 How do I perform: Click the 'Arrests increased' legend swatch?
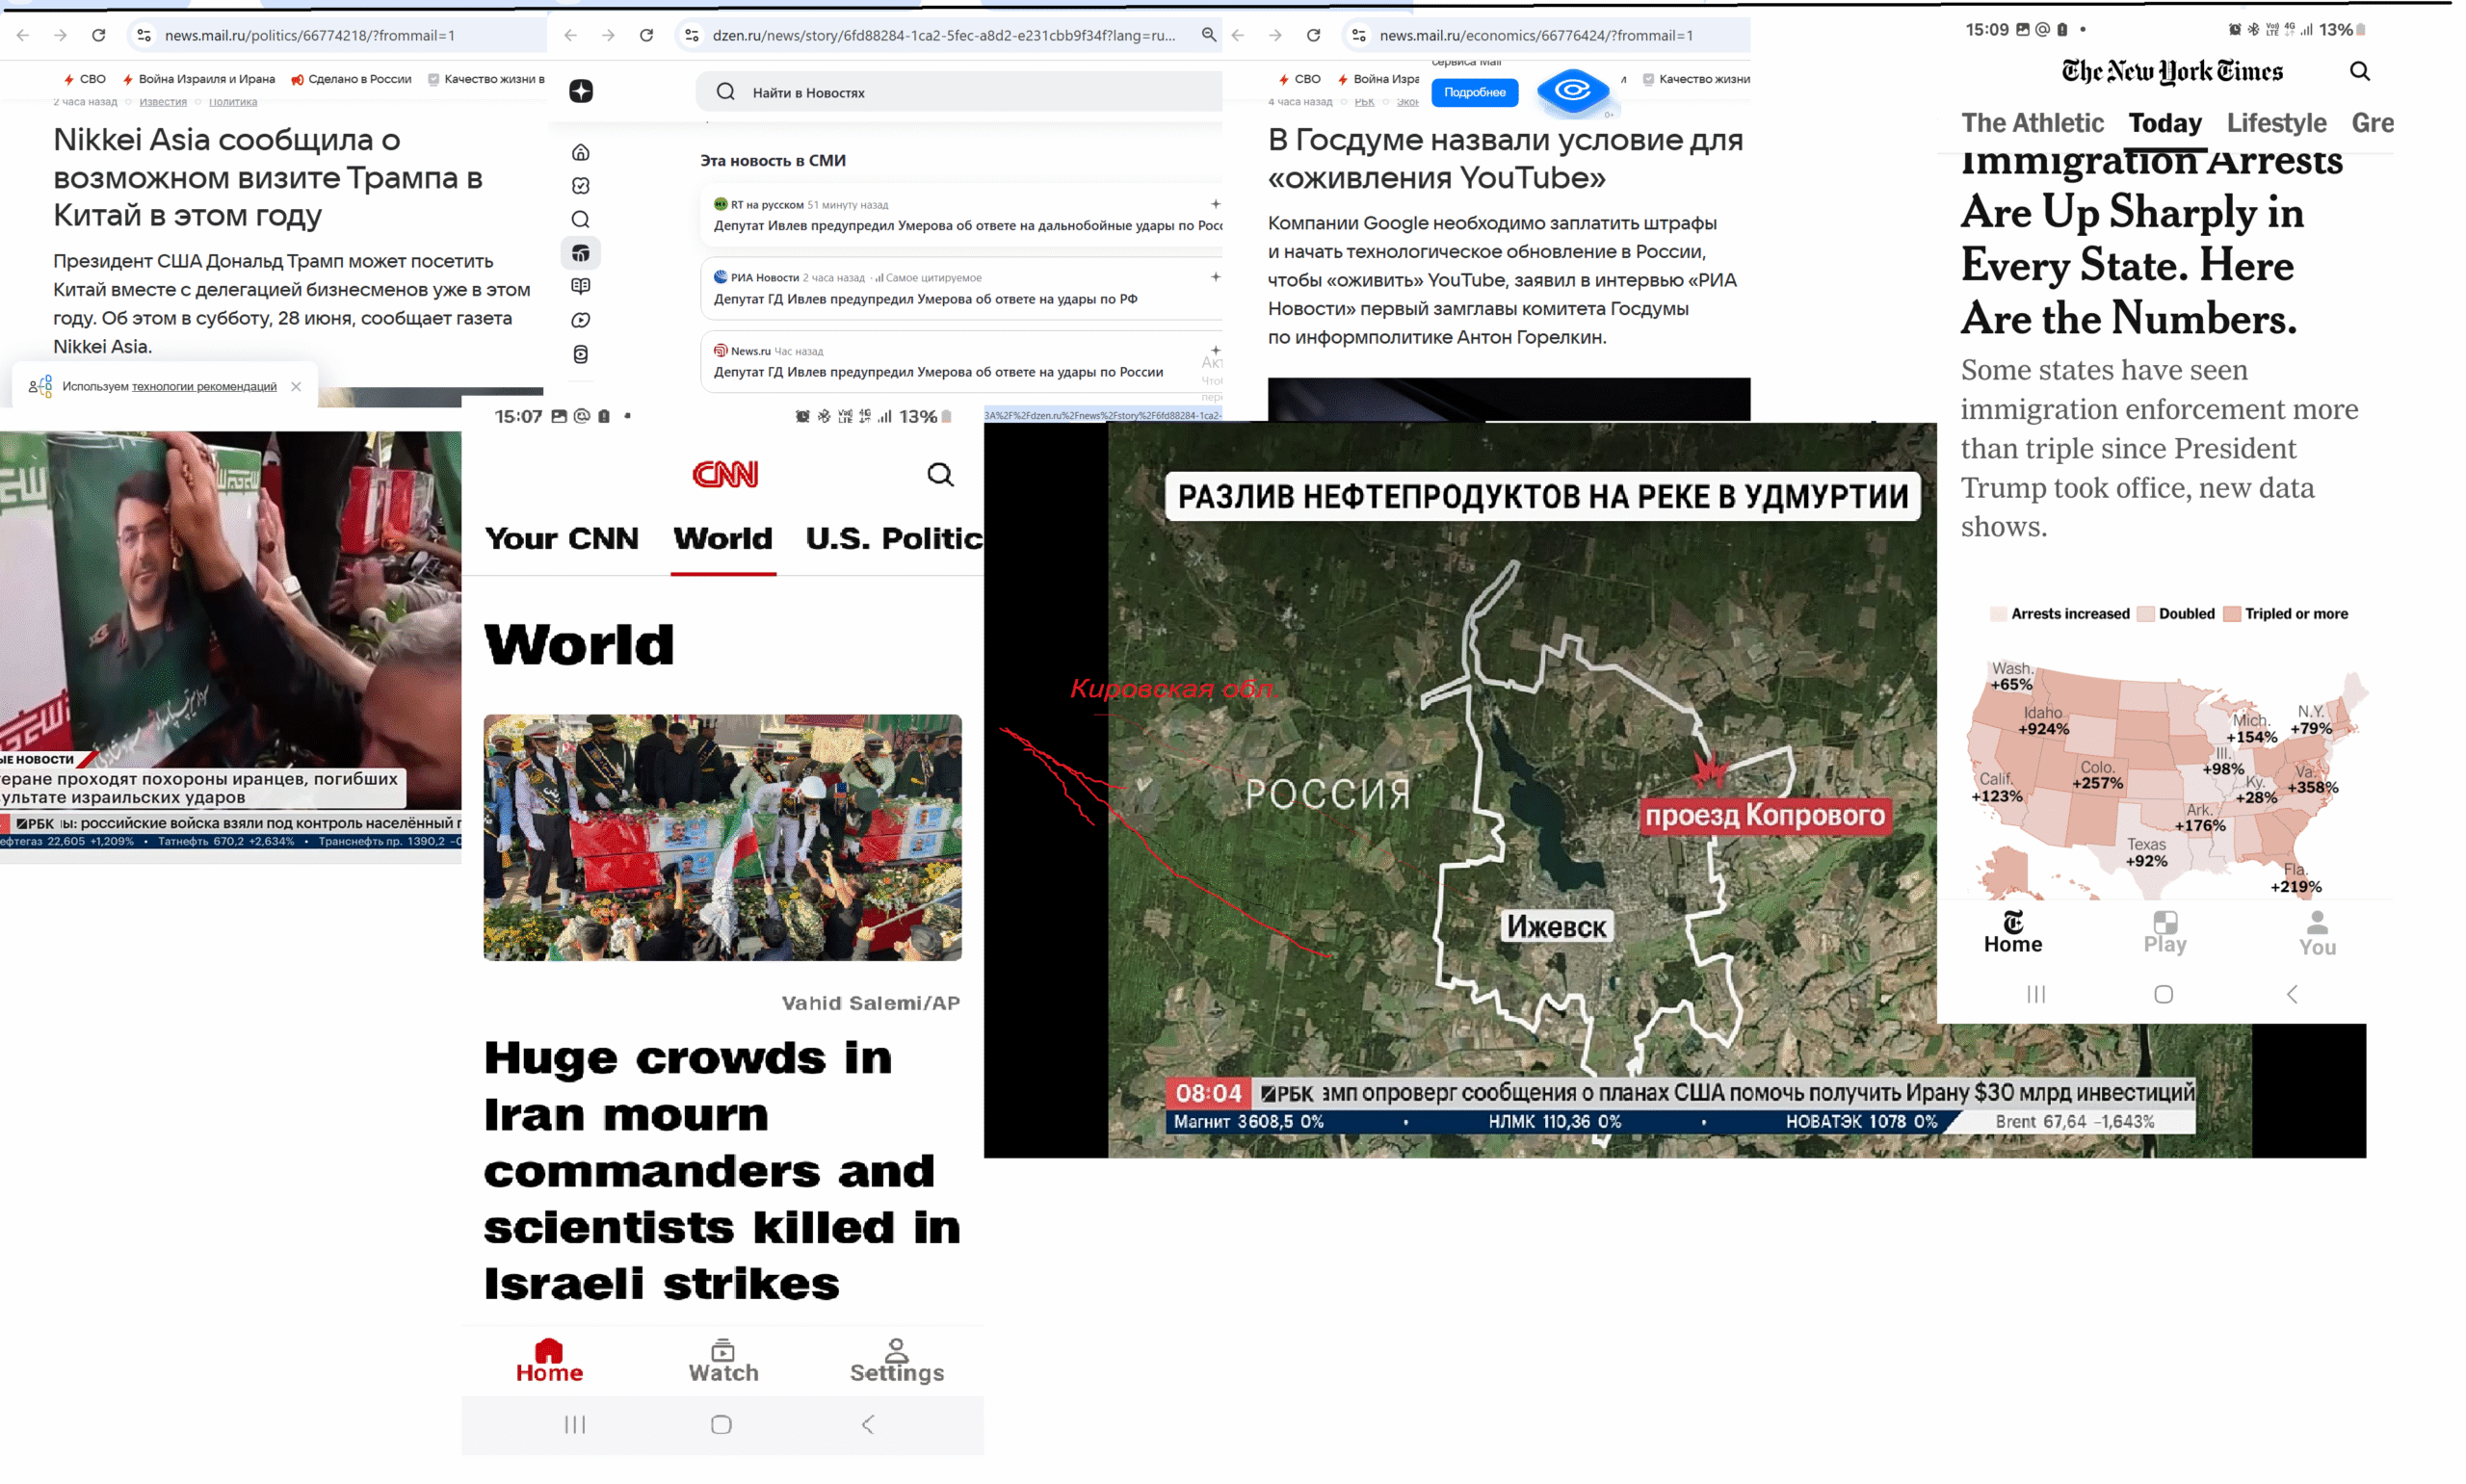click(1997, 614)
